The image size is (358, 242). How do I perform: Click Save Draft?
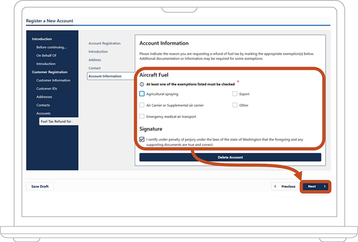pyautogui.click(x=40, y=187)
